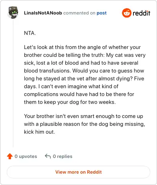
Task: Click the line beginning "days. I can't even"
Action: (x=71, y=86)
